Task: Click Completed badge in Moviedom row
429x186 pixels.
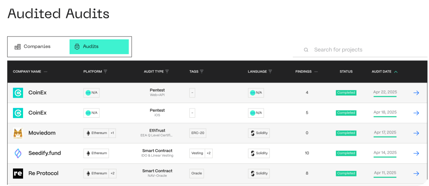Action: [346, 133]
